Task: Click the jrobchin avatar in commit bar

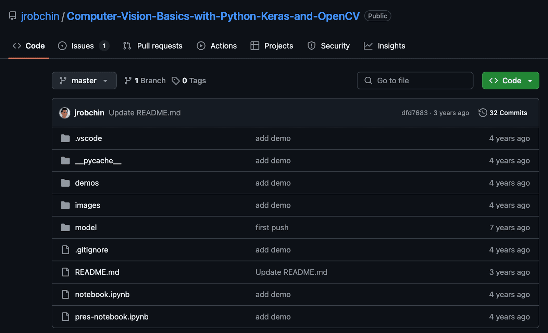Action: [65, 113]
